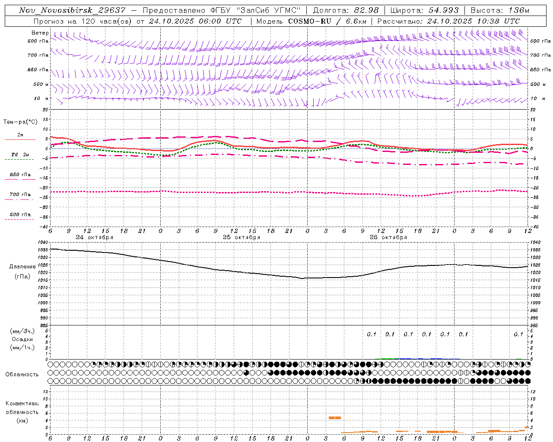This screenshot has height=442, width=553.
Task: Click the Конвективн. облачность panel label
Action: [22, 412]
